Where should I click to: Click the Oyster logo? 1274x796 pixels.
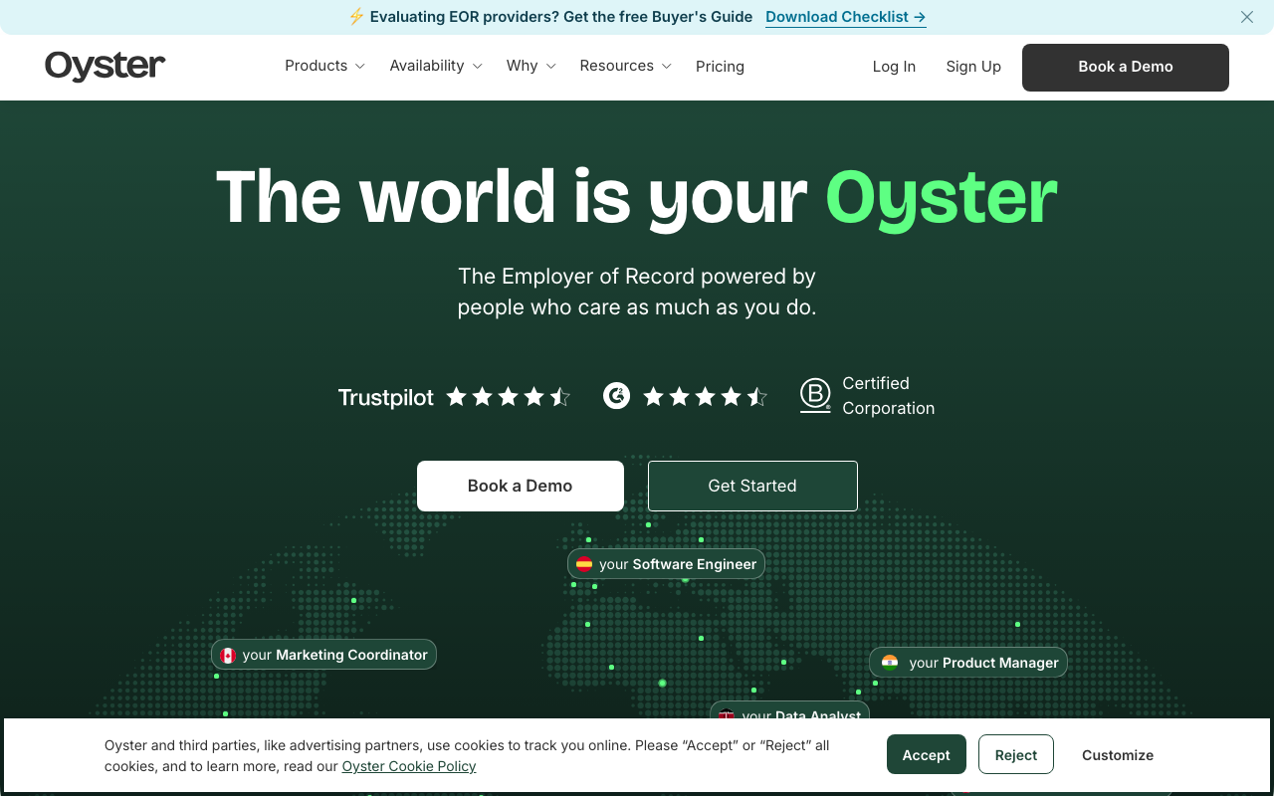105,66
